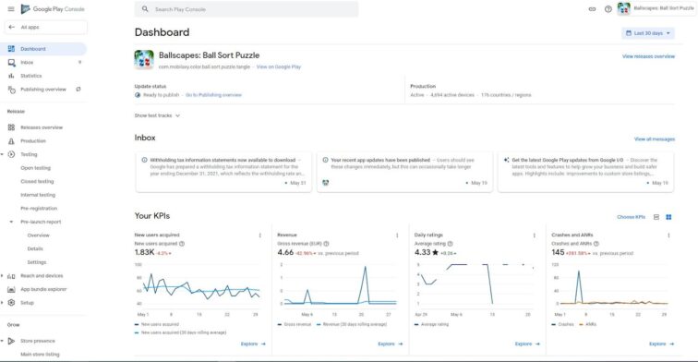Open Revenue card three-dot menu
698x362 pixels.
click(x=397, y=235)
